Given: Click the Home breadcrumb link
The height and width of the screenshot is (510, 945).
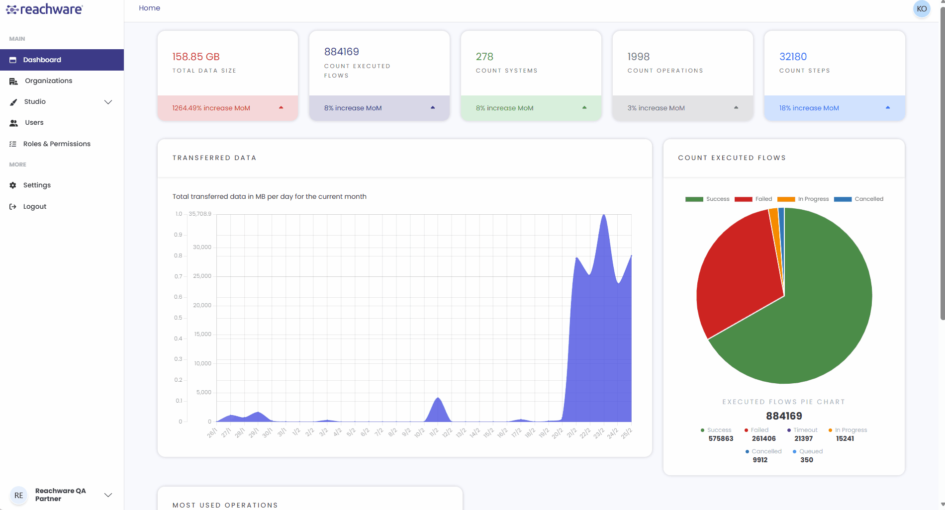Looking at the screenshot, I should (149, 8).
